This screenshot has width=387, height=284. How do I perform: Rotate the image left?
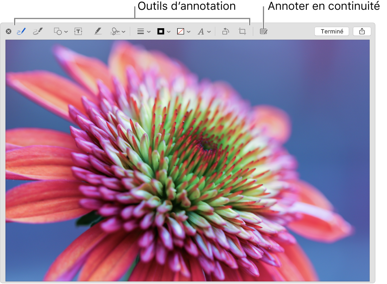[226, 31]
